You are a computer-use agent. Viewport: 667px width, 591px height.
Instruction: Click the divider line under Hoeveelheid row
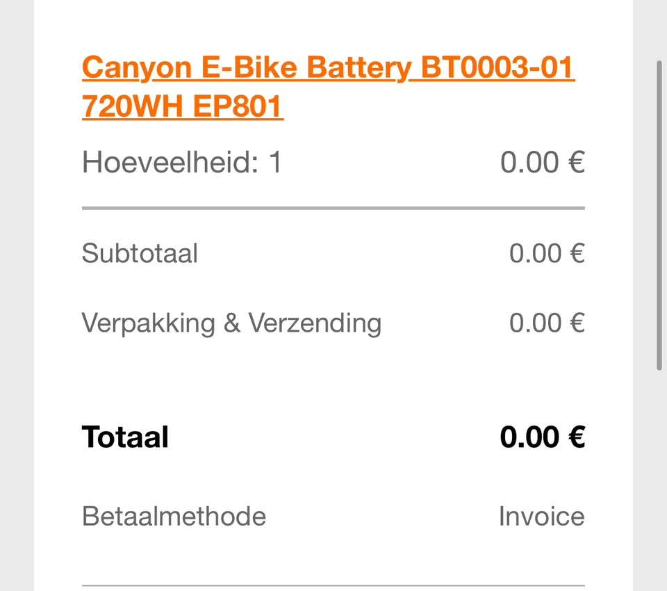click(333, 208)
